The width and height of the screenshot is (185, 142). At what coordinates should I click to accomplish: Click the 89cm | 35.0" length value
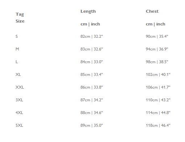coord(92,125)
